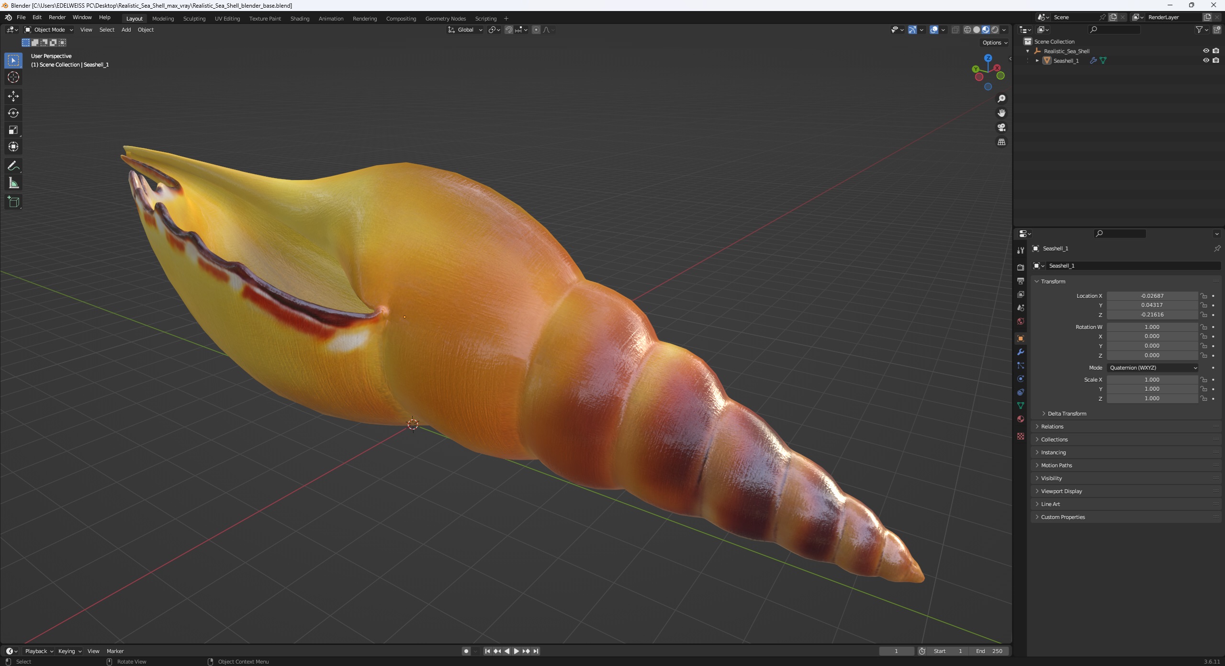Screen dimensions: 1225x666
Task: Open the Output properties tab
Action: tap(1021, 281)
